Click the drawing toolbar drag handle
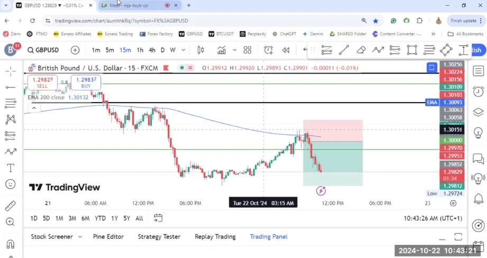487x258 pixels. (x=313, y=50)
